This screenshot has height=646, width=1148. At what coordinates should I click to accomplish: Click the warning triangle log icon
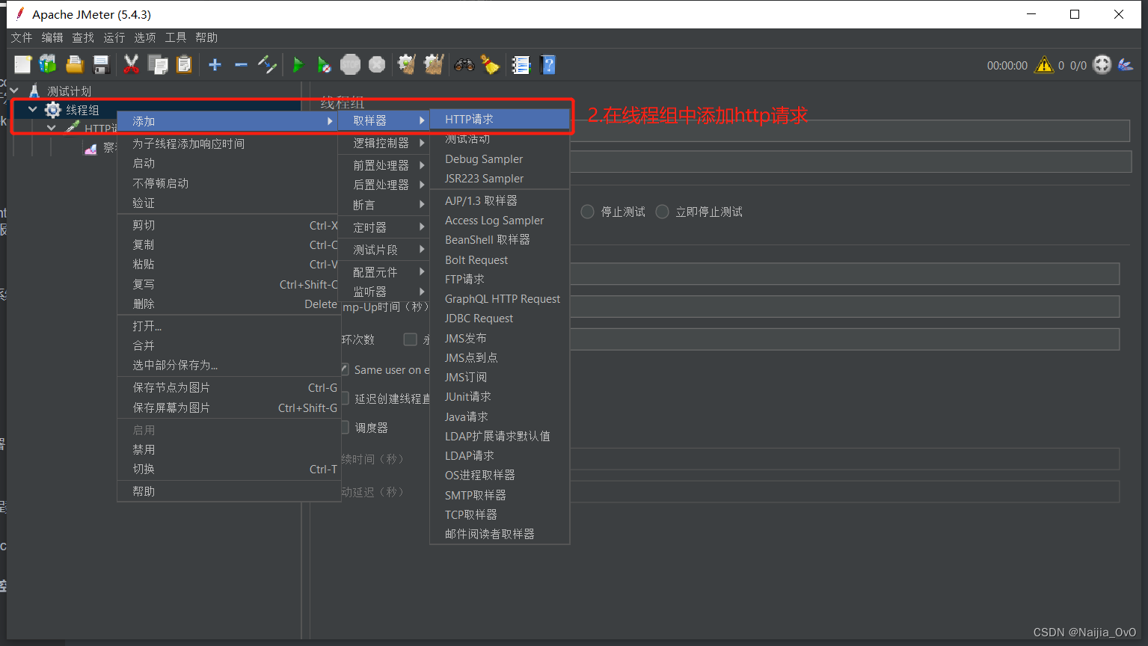click(x=1043, y=65)
